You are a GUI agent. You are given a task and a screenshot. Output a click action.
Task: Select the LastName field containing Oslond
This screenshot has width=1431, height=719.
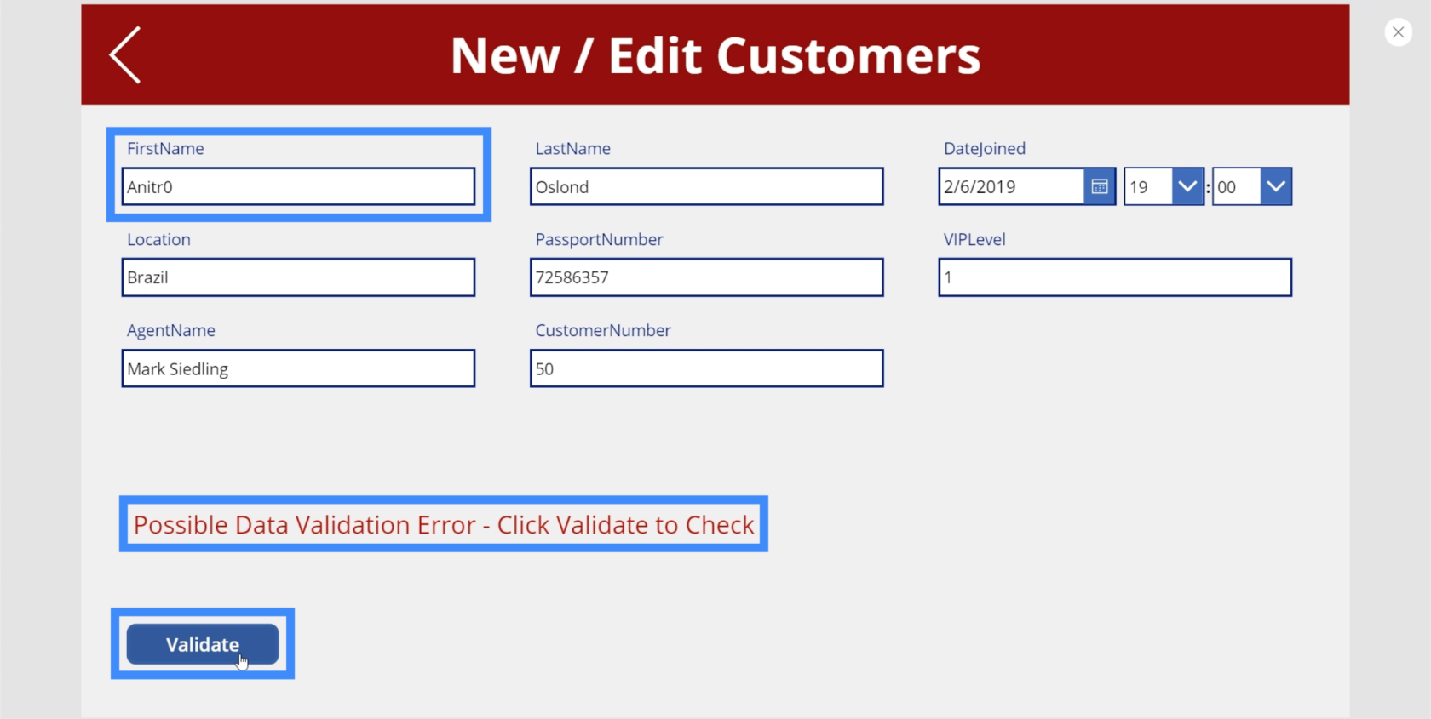[x=706, y=186]
